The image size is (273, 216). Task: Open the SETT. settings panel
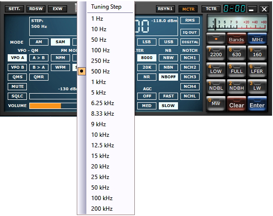(x=14, y=9)
